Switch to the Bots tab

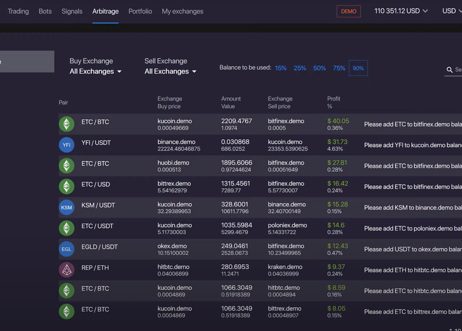click(45, 11)
